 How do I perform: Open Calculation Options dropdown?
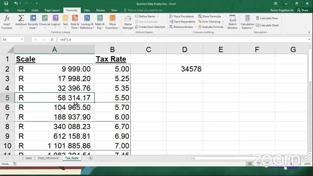pyautogui.click(x=247, y=22)
